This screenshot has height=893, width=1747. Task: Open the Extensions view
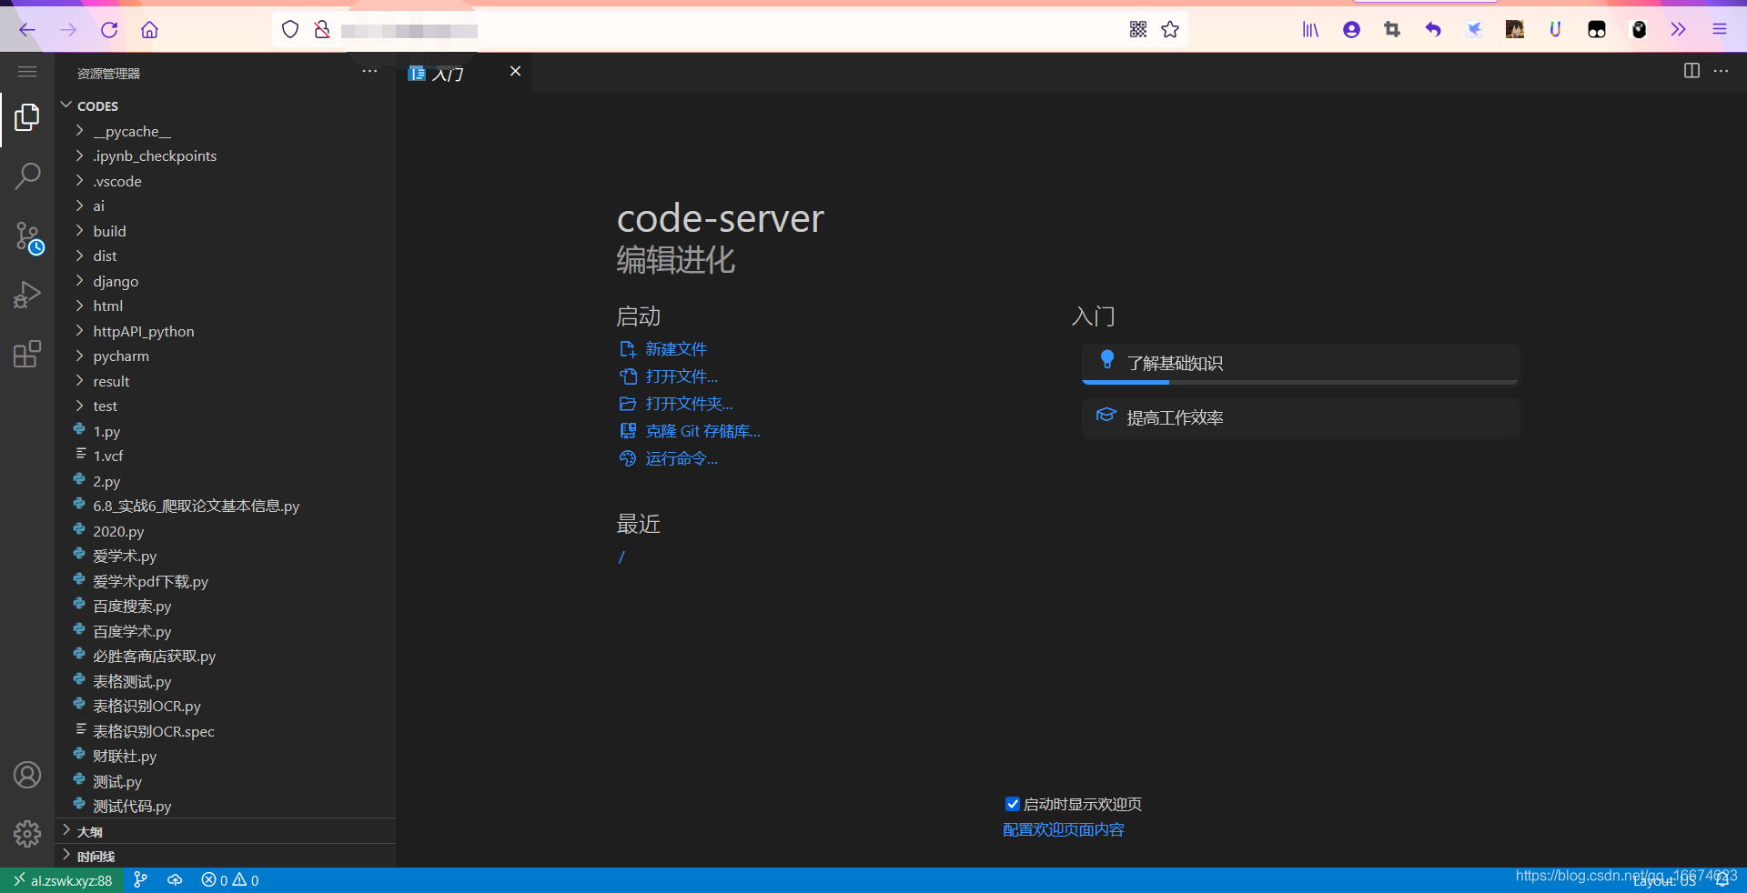tap(27, 354)
